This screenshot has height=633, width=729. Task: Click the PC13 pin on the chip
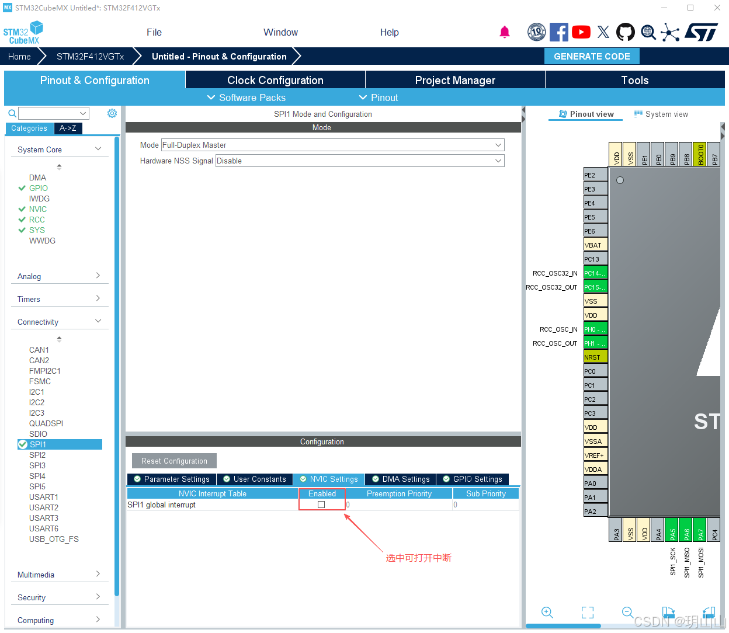(x=595, y=259)
